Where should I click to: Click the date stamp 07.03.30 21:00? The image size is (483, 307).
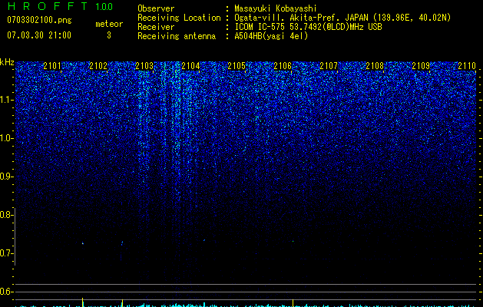coord(39,35)
